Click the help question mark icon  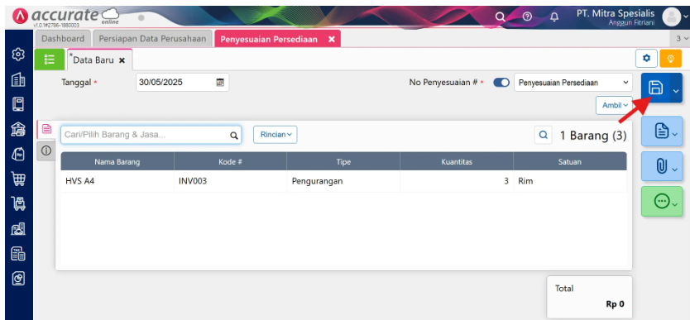click(527, 17)
